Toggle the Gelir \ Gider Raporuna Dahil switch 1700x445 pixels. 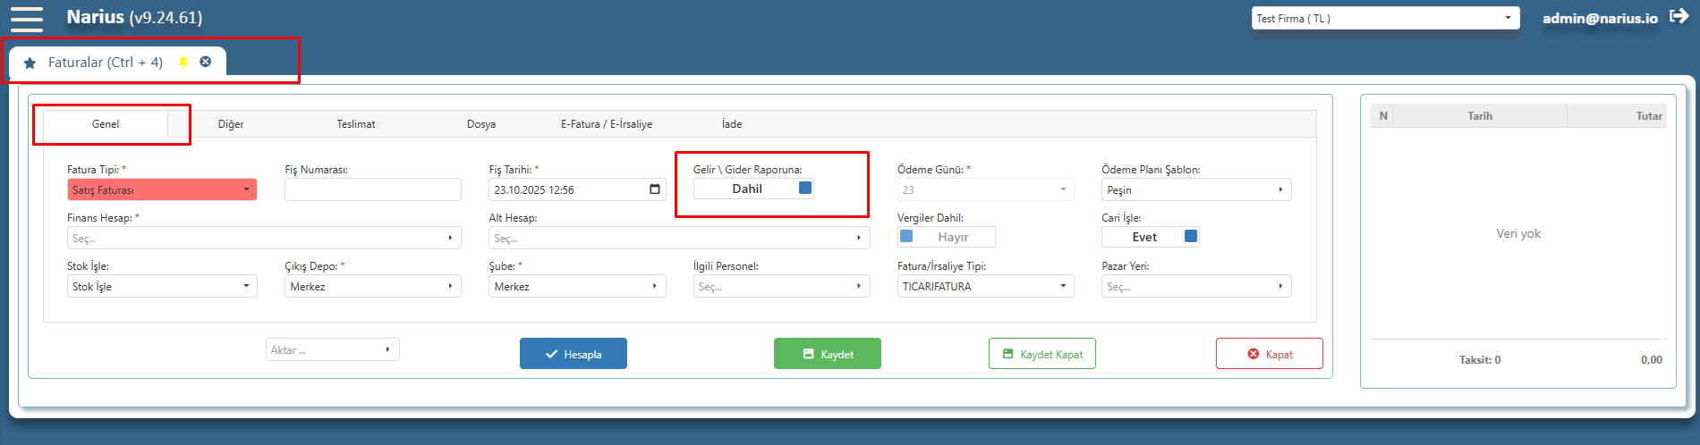(753, 189)
